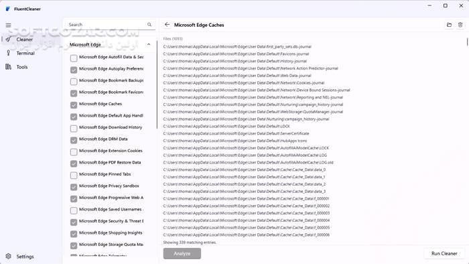Toggle Microsoft Edge PDF Restore Data checkbox

click(x=74, y=163)
